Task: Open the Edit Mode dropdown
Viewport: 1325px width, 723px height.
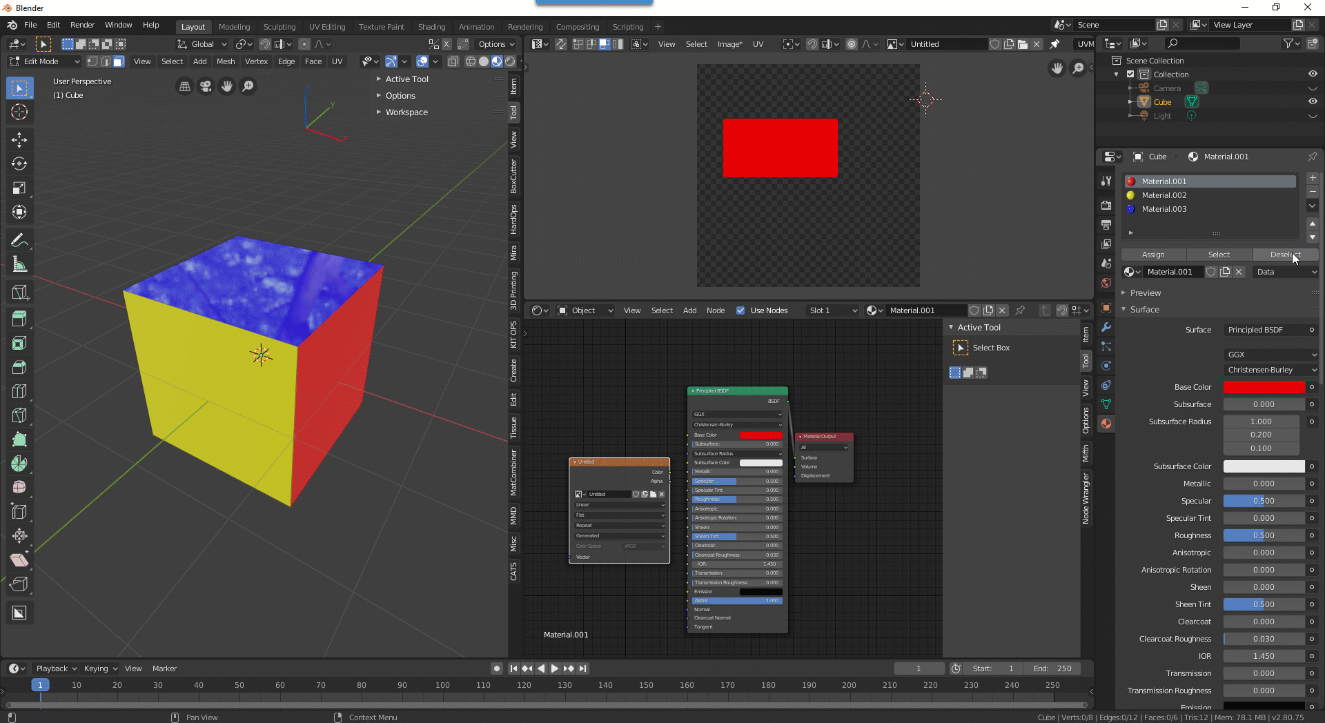Action: coord(44,61)
